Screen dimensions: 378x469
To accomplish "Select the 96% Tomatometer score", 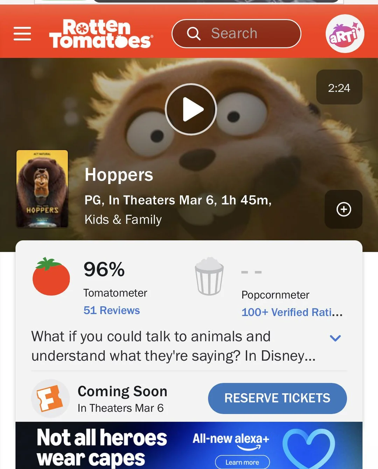I will pyautogui.click(x=104, y=269).
